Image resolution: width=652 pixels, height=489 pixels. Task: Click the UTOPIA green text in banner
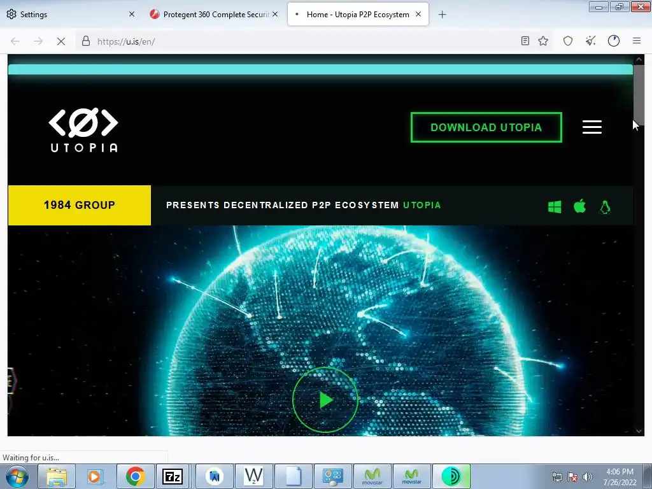coord(422,205)
